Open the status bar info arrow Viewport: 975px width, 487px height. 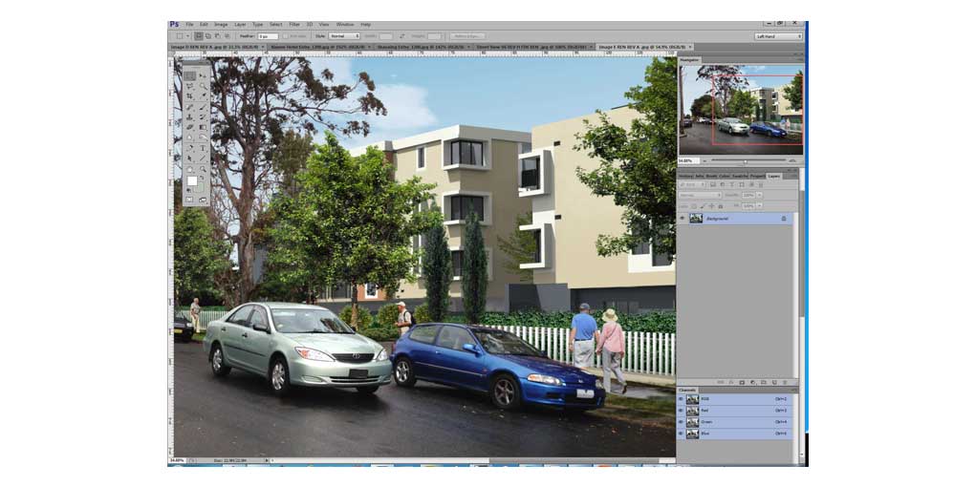pyautogui.click(x=268, y=460)
